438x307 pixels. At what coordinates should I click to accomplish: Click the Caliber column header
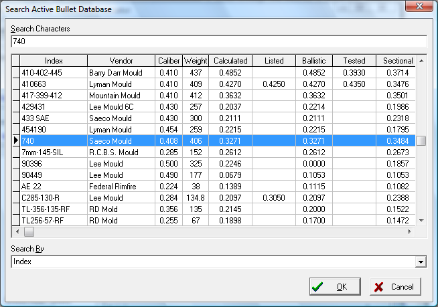coord(169,61)
